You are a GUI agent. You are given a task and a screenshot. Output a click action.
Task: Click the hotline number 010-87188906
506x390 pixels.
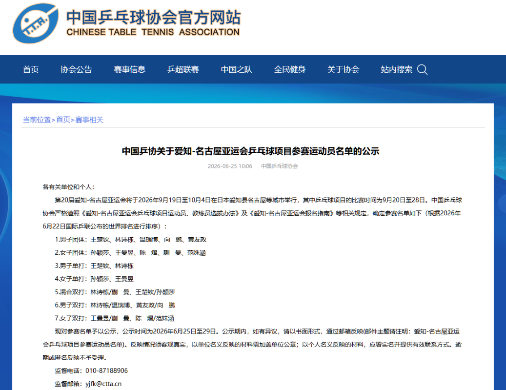(x=106, y=370)
